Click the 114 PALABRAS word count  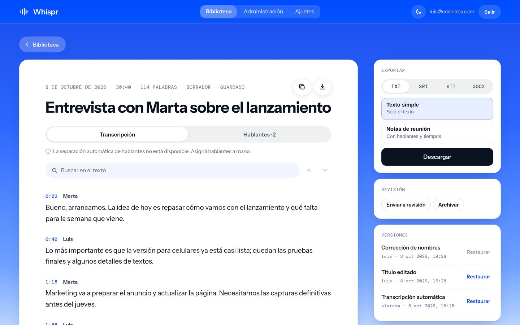click(159, 87)
